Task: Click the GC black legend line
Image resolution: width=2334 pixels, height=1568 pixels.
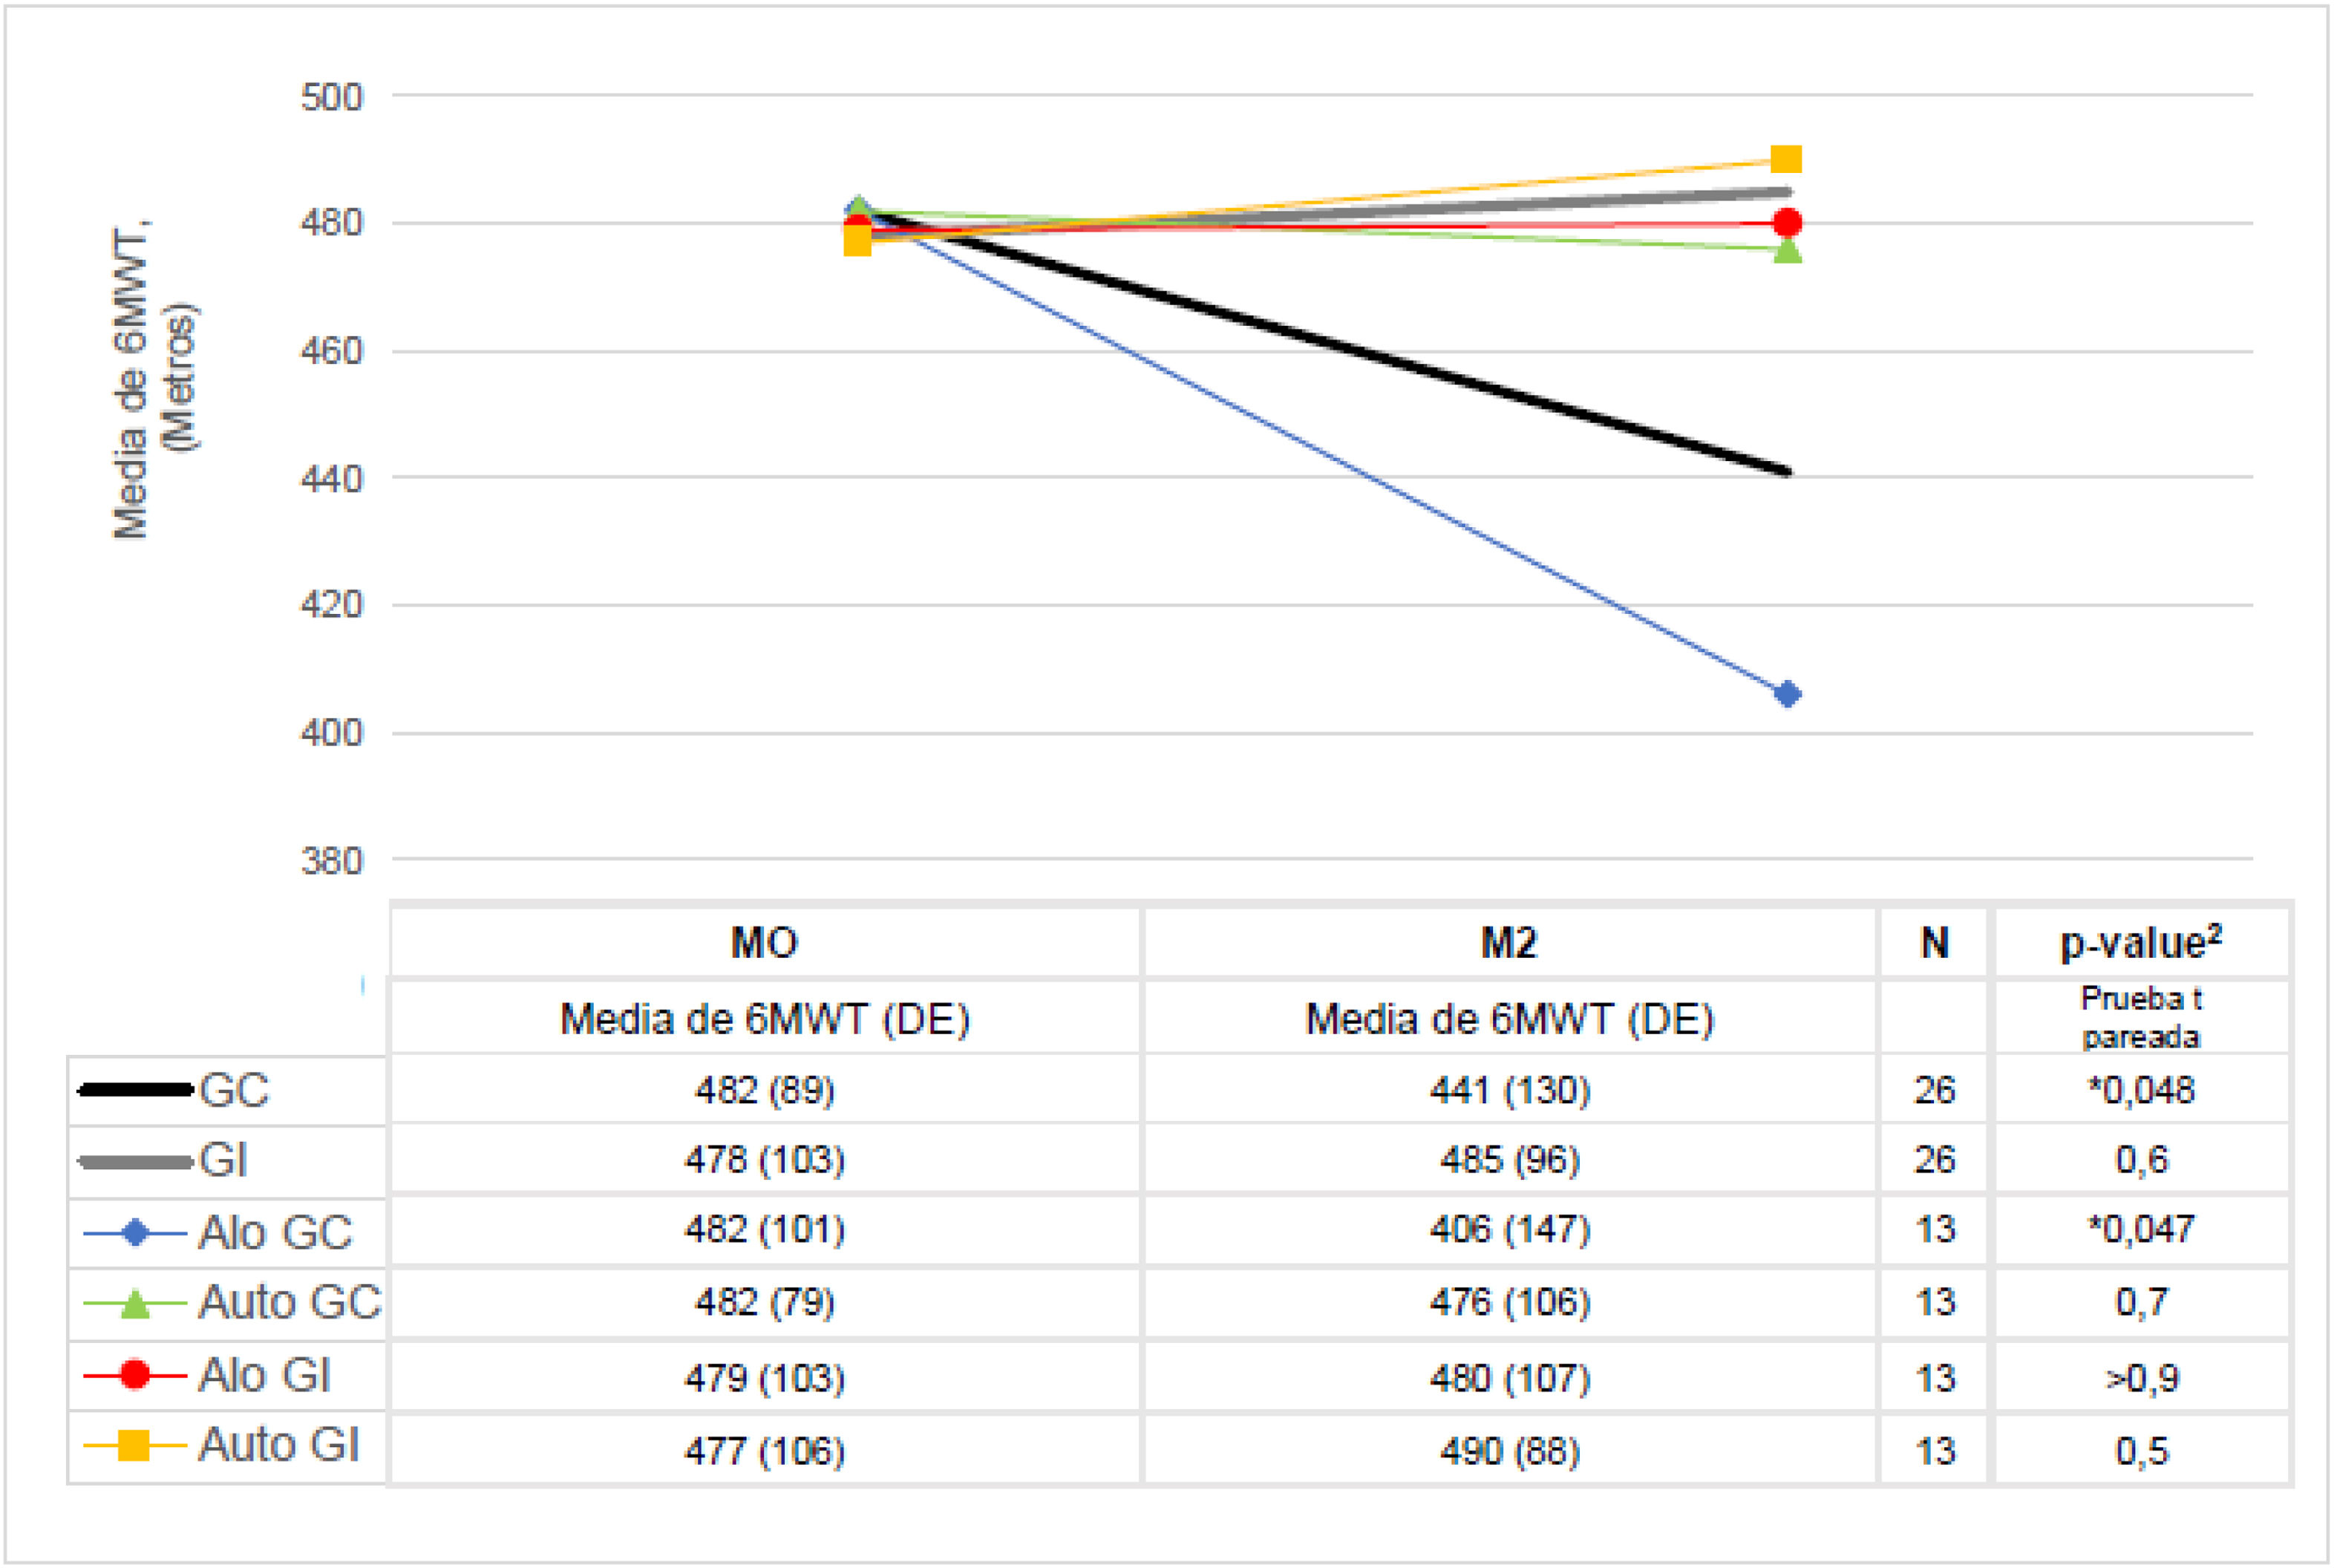Action: pyautogui.click(x=135, y=1090)
